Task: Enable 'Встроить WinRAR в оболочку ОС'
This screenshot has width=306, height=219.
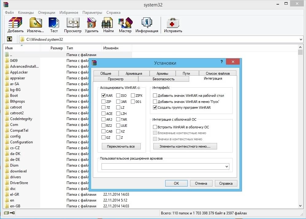Action: point(155,127)
